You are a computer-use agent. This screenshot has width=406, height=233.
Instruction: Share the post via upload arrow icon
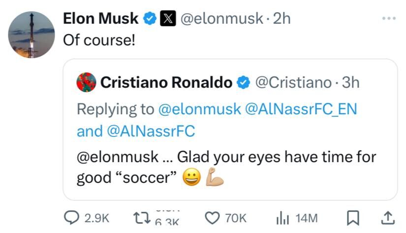[387, 217]
